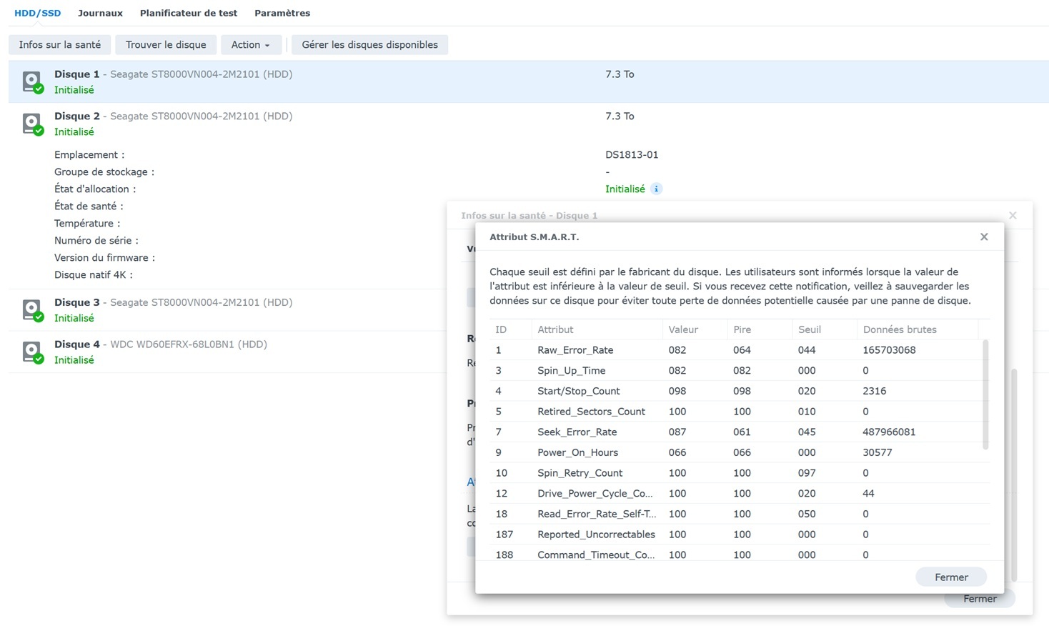The width and height of the screenshot is (1049, 626).
Task: Click Trouver le disque button
Action: pos(166,44)
